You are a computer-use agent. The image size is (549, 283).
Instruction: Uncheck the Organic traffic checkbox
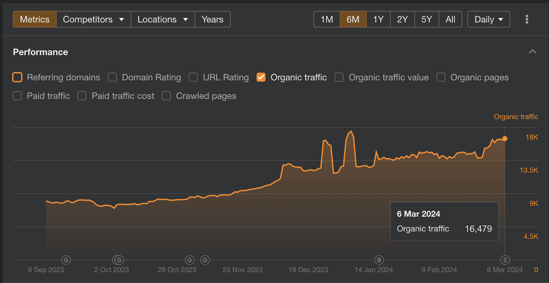coord(261,77)
